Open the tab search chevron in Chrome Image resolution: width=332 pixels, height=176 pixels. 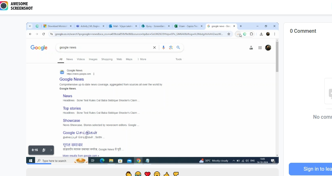click(30, 26)
